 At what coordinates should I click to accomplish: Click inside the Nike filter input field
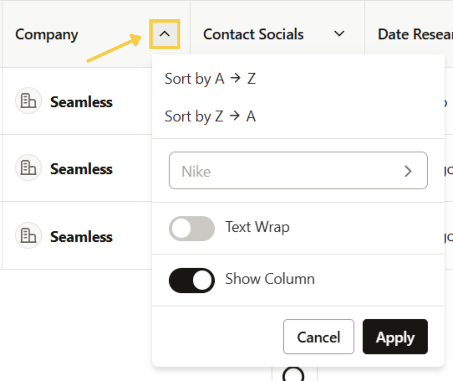click(260, 171)
